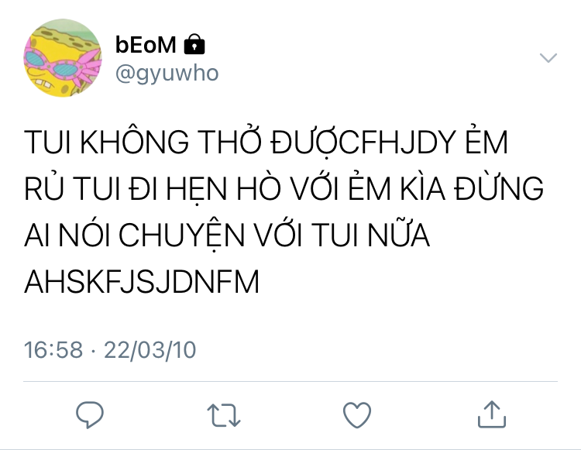Visit the @gyuwho handle link
Viewport: 581px width, 450px height.
coord(167,74)
